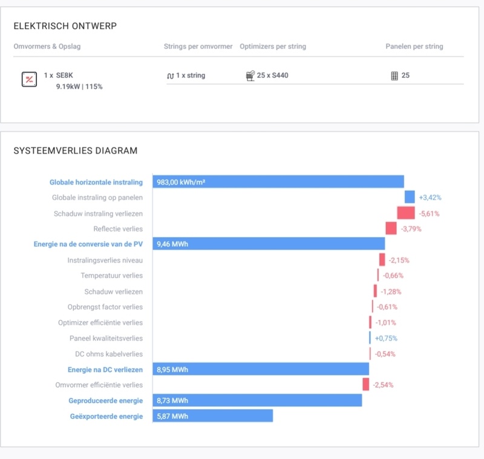The height and width of the screenshot is (459, 484).
Task: Click the red -2,54% inverter loss bar
Action: point(365,385)
